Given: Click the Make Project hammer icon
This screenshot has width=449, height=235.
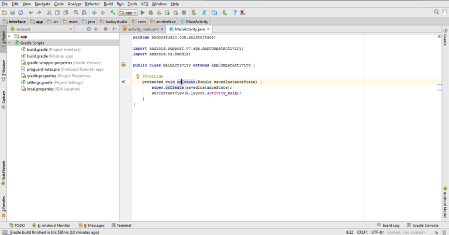Looking at the screenshot, I should click(x=112, y=12).
